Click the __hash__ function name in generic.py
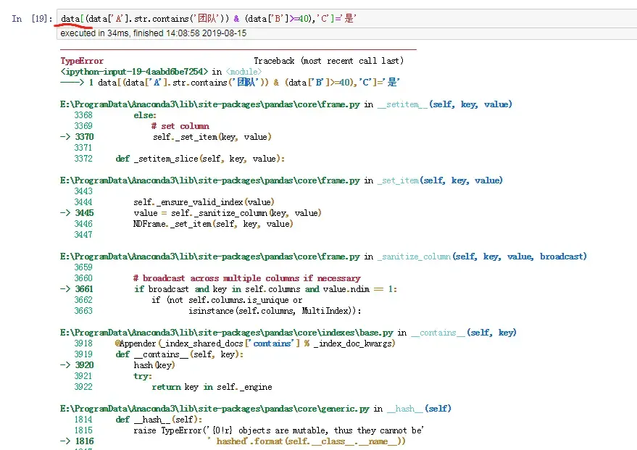This screenshot has width=637, height=450. pos(404,409)
